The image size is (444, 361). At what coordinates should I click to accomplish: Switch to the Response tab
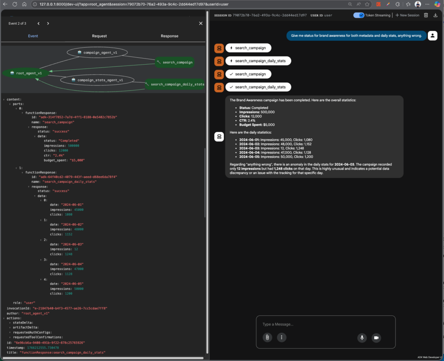tap(169, 36)
